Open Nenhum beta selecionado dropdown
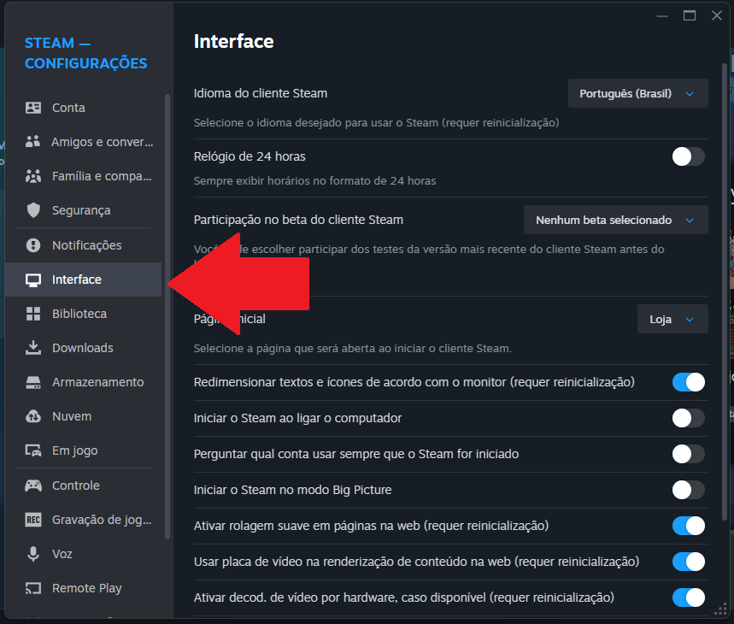Viewport: 734px width, 624px height. (x=615, y=220)
